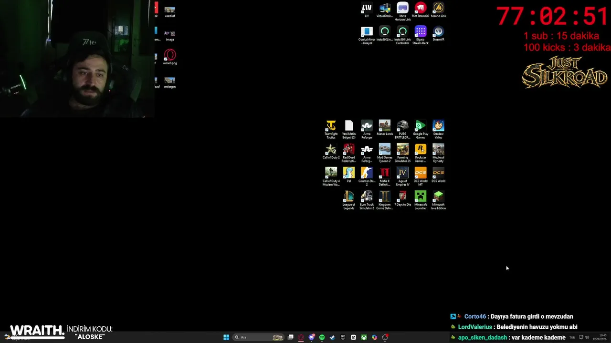This screenshot has width=611, height=343.
Task: Open the Kingdom Come Deliverance shortcut
Action: 385,201
